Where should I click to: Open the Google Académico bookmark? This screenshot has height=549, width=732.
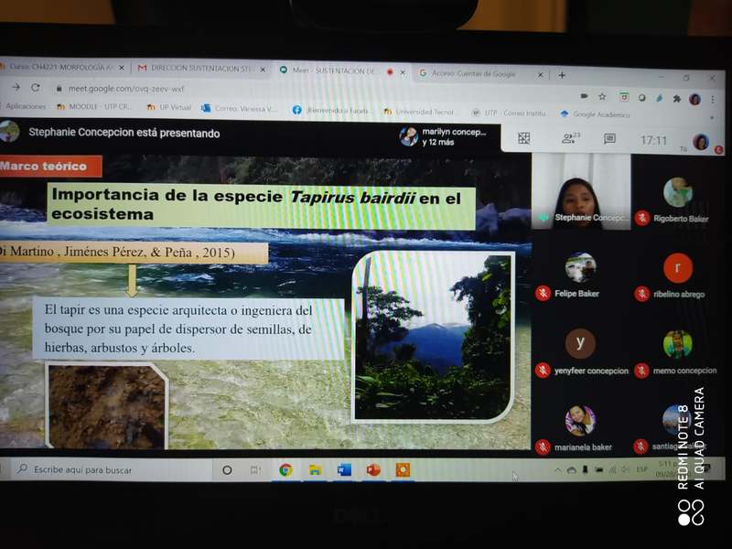[595, 114]
